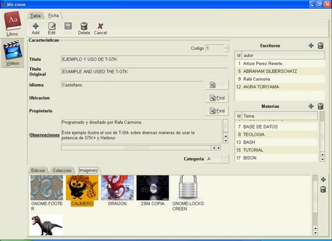
Task: Select the Imagenes tab
Action: coord(88,170)
